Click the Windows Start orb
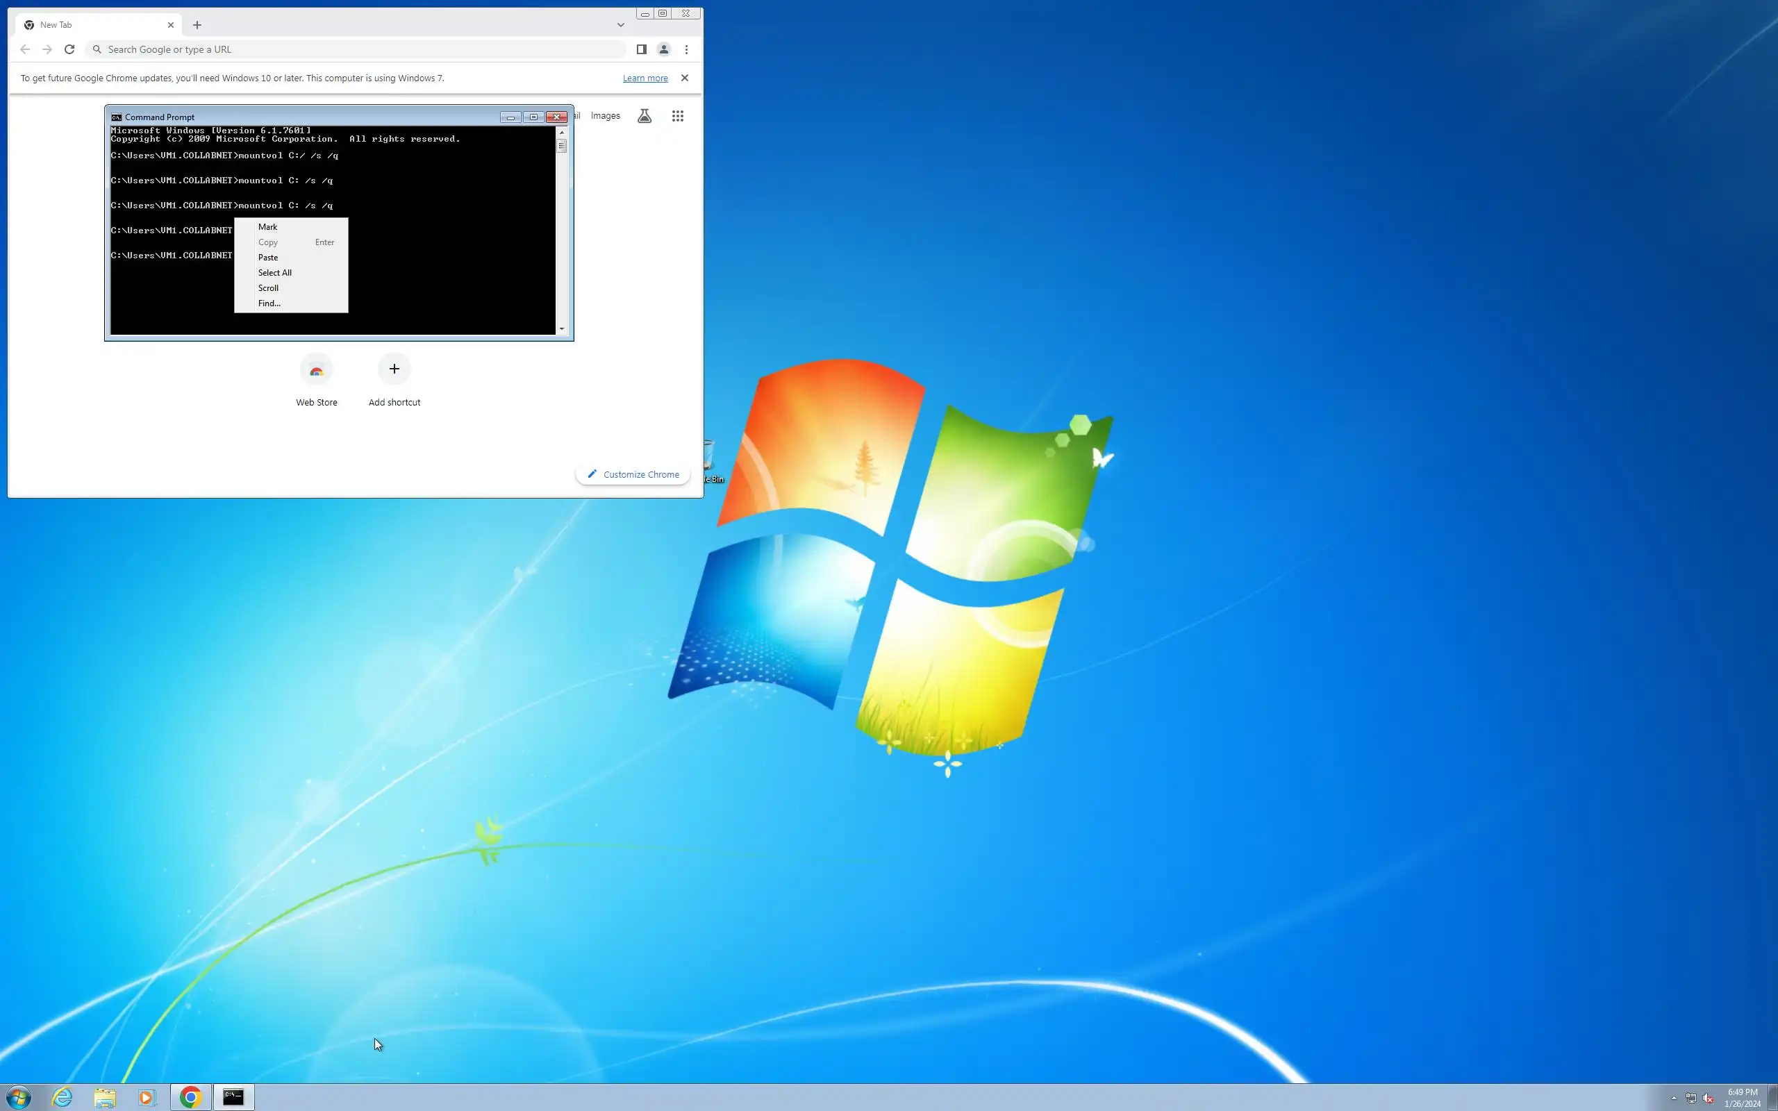1778x1111 pixels. (x=19, y=1097)
